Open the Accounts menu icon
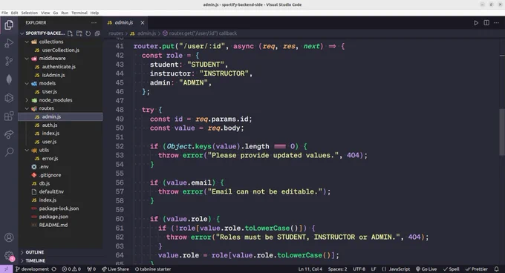The height and width of the screenshot is (273, 505). click(9, 237)
